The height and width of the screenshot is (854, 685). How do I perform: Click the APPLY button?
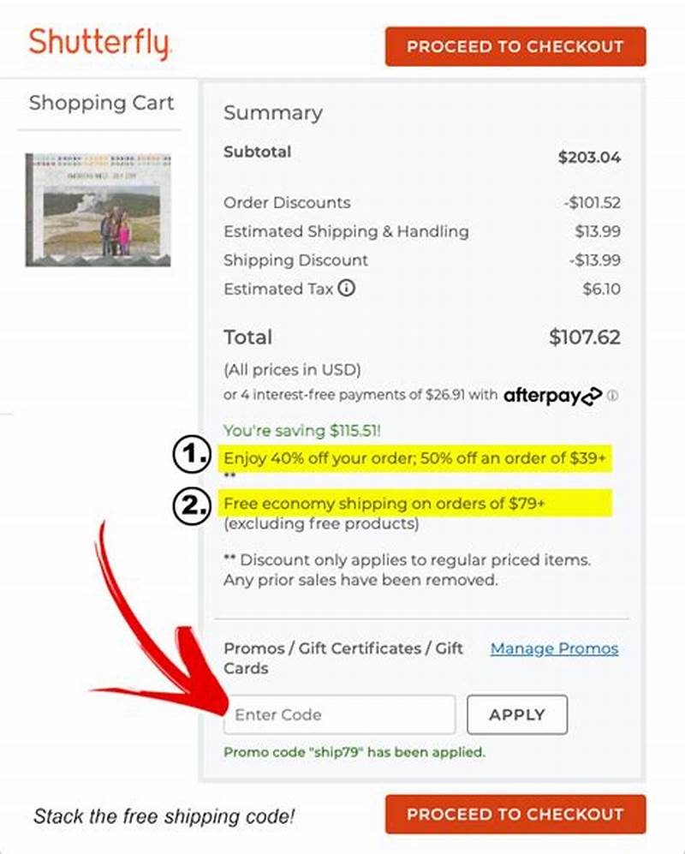point(517,714)
